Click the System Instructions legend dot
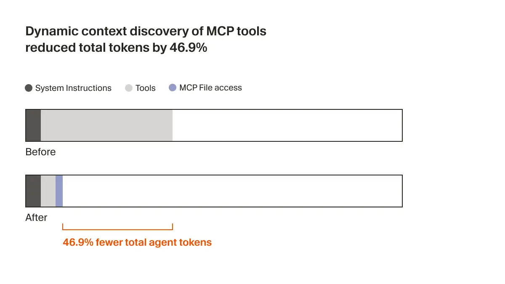The width and height of the screenshot is (505, 284). [x=29, y=88]
